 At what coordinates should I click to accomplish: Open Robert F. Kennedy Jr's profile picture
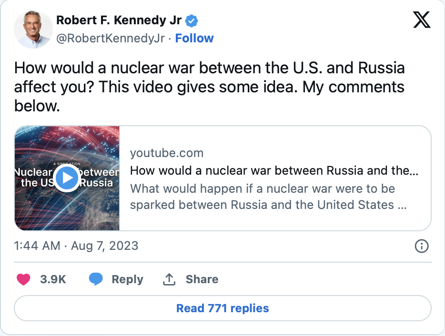point(33,29)
